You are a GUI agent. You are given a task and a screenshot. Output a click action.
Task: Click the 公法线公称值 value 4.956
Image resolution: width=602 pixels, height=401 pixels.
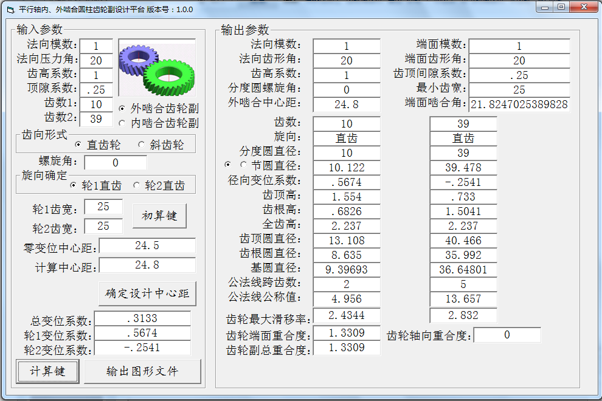[x=347, y=299]
